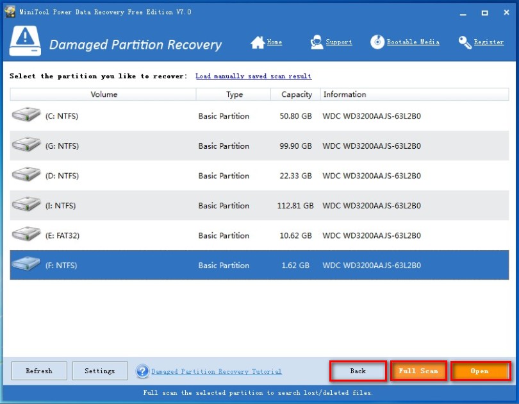
Task: Click the 10.62 GB capacity value
Action: [x=295, y=236]
